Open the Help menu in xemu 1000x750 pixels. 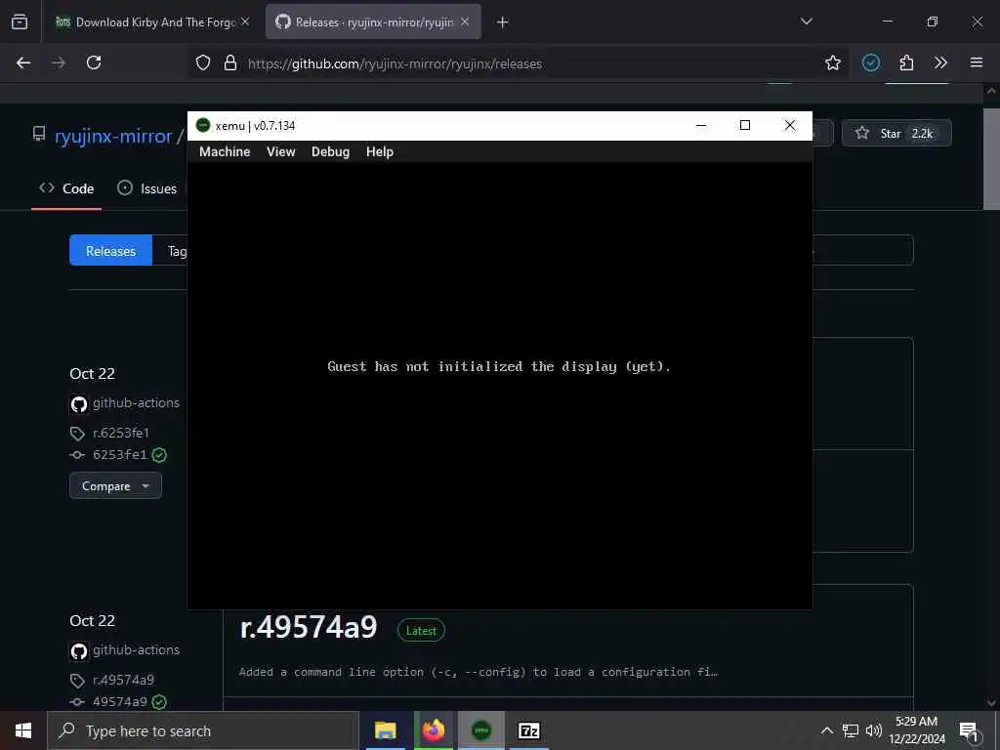[380, 151]
